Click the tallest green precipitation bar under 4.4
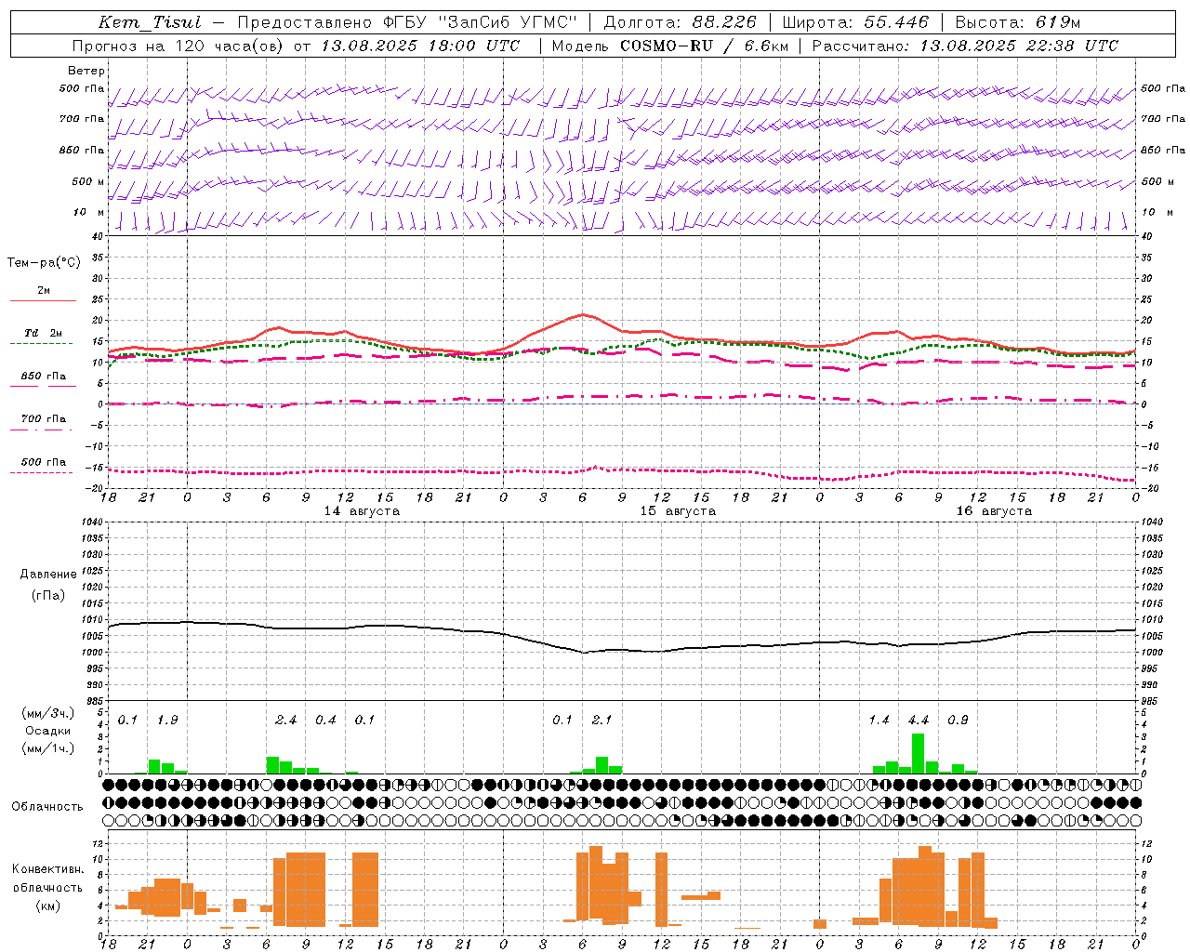 (918, 754)
